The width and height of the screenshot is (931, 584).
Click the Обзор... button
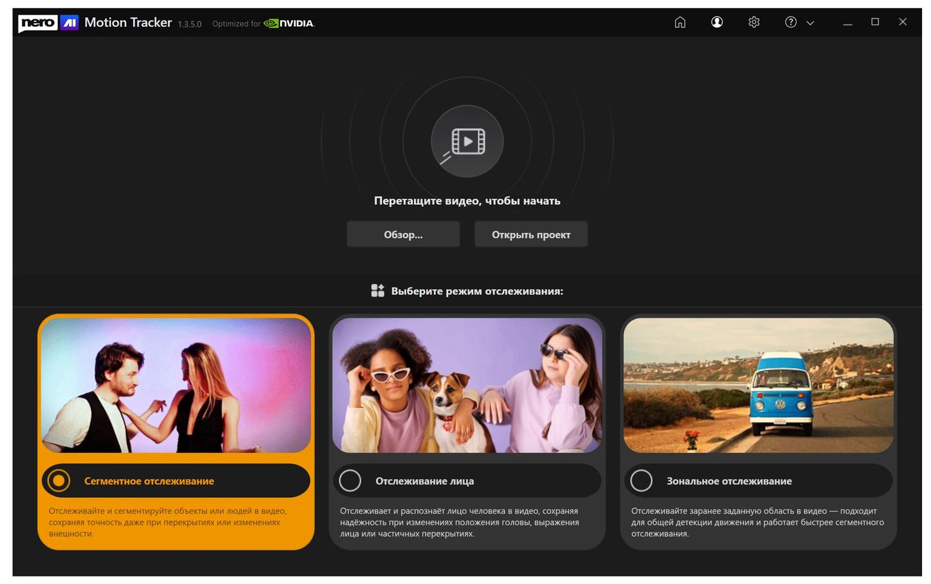click(403, 234)
